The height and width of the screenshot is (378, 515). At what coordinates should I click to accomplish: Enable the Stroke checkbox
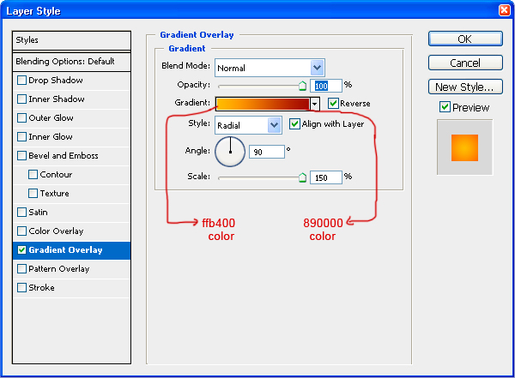click(21, 288)
